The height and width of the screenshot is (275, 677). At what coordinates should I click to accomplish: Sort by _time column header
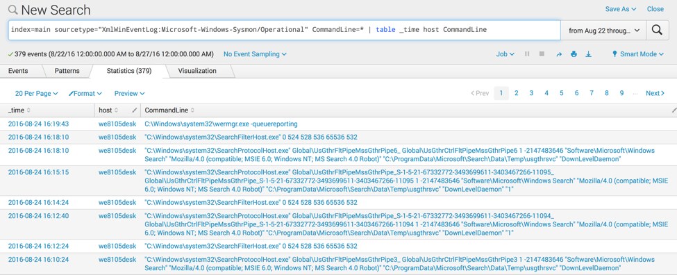(19, 110)
